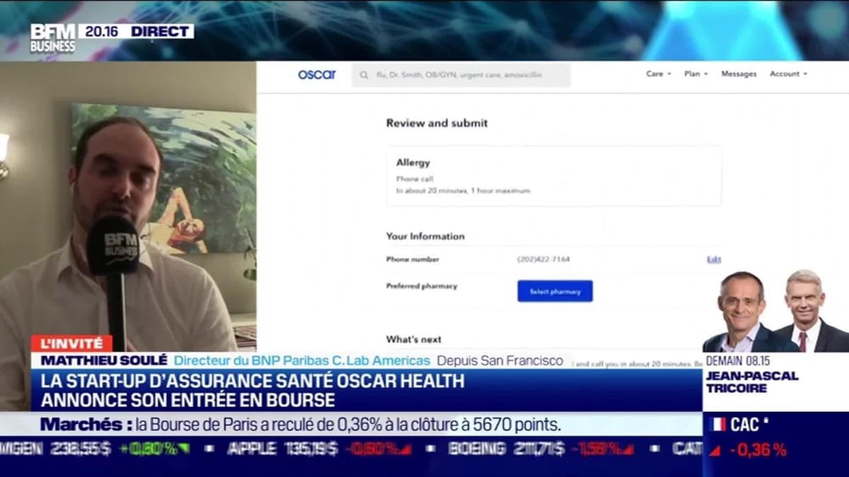
Task: Click the Allergy card
Action: pos(554,176)
